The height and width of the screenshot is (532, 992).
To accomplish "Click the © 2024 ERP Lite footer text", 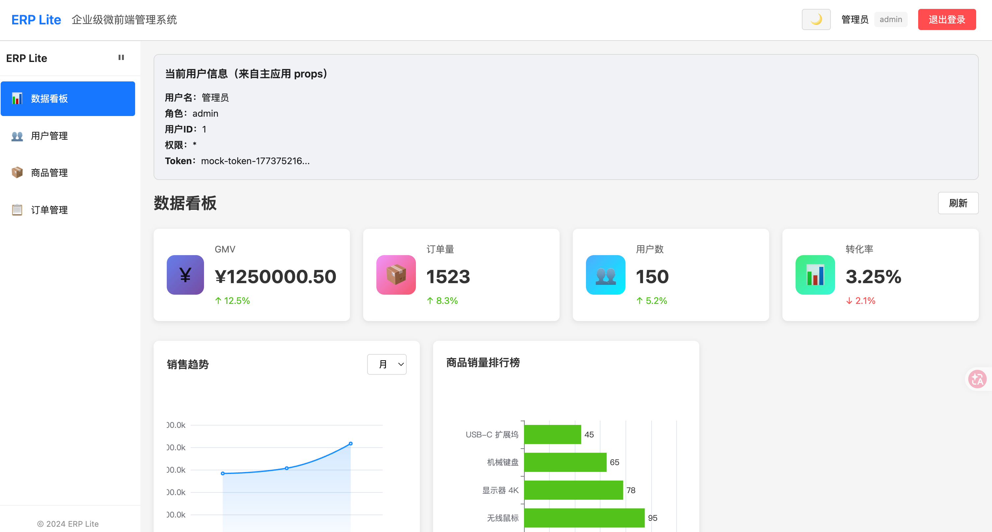I will 68,524.
